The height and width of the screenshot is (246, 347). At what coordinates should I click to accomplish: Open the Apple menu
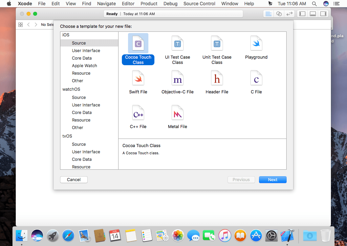pyautogui.click(x=9, y=4)
